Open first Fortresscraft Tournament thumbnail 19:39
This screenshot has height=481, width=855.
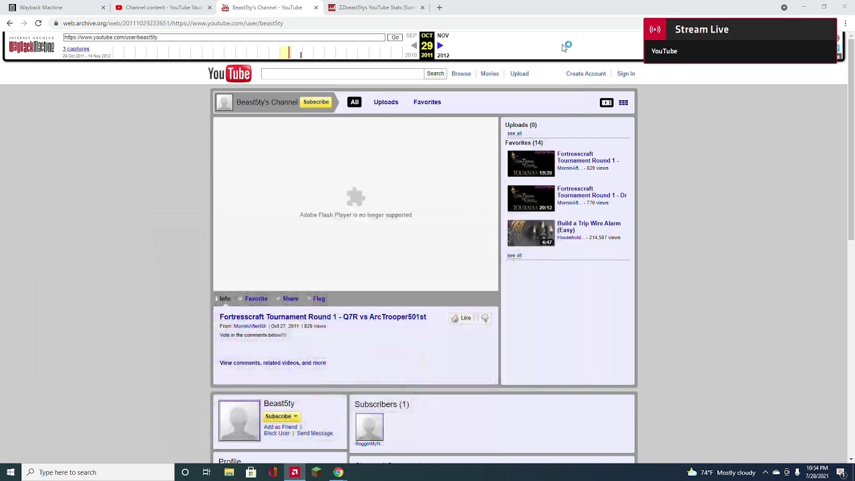531,164
